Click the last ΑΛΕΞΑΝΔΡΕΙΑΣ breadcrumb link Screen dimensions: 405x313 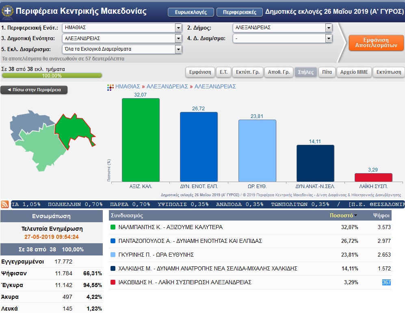coord(215,87)
